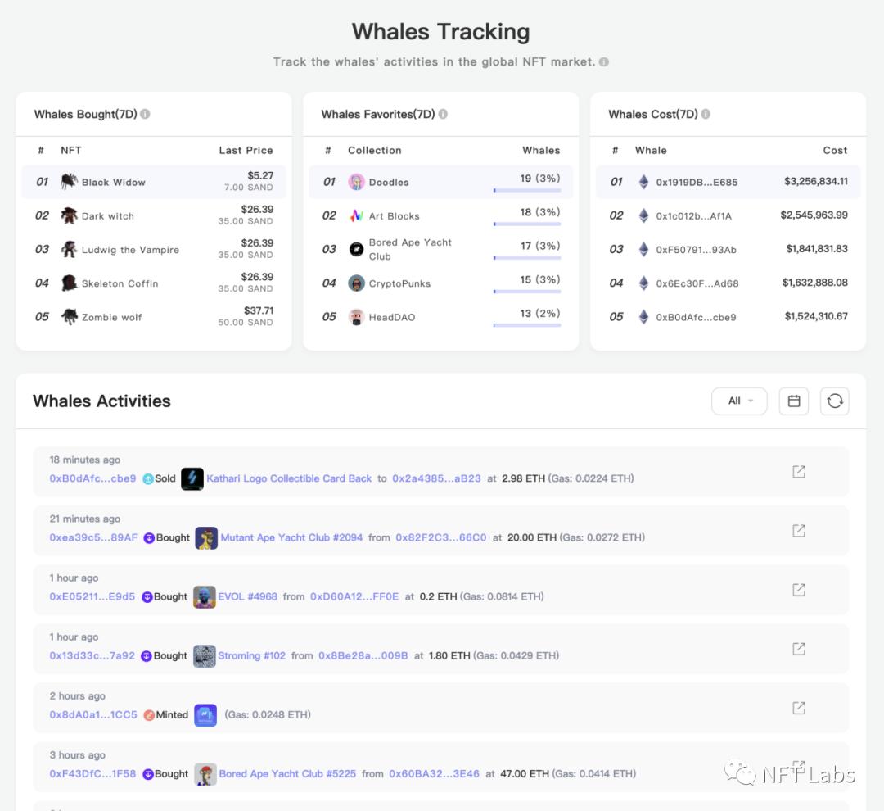This screenshot has width=884, height=811.
Task: Click EVOL #4968 thumbnail
Action: coord(204,596)
